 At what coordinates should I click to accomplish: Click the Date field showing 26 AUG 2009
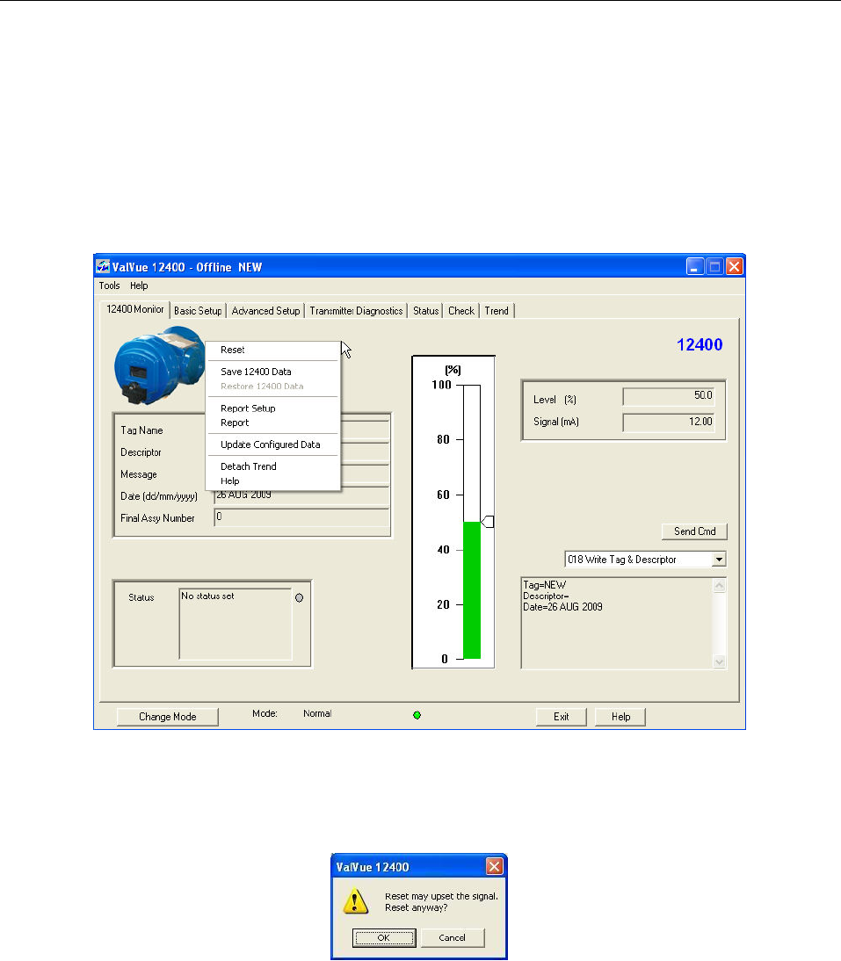pos(302,495)
